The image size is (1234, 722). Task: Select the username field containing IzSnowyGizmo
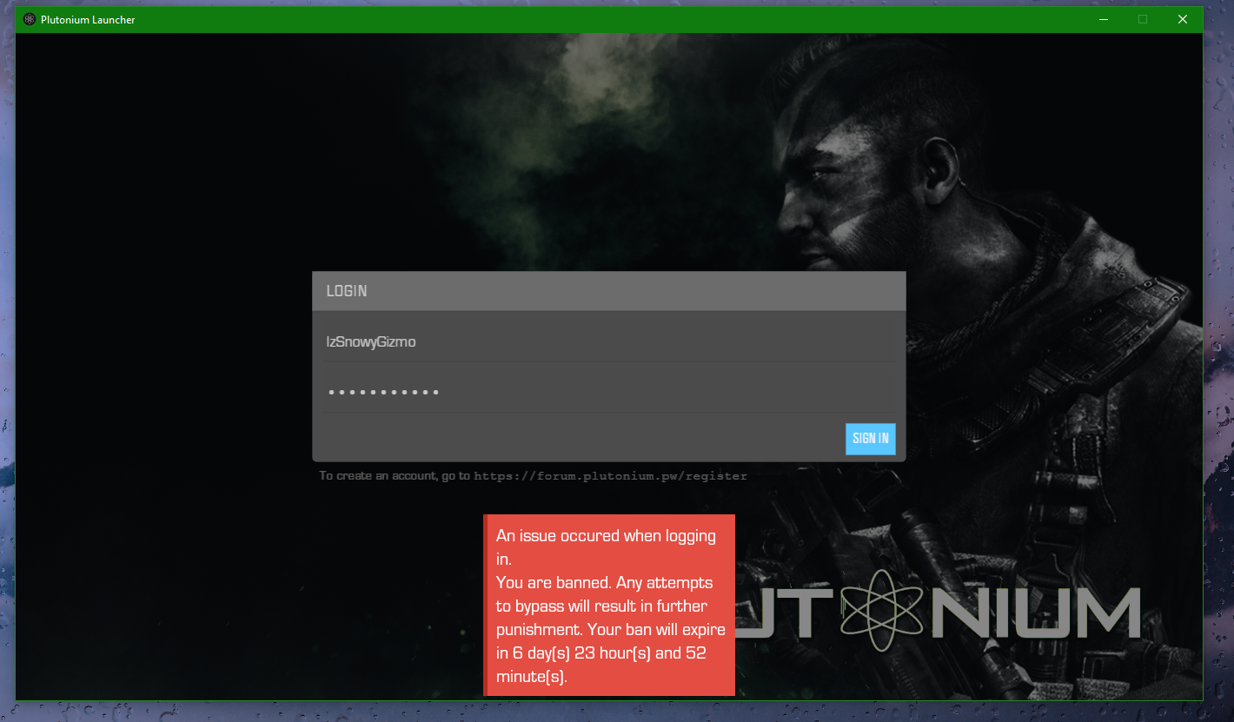point(609,342)
